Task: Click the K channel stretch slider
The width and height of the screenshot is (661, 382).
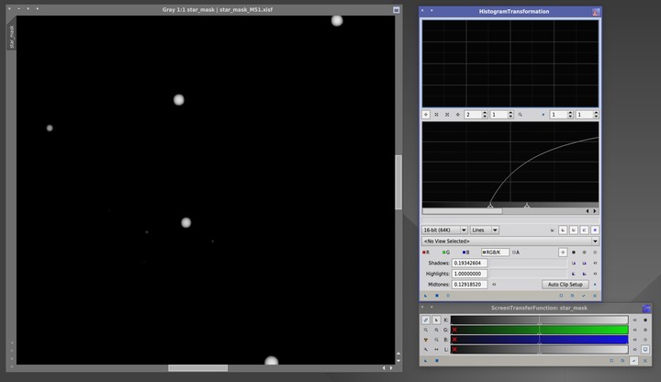Action: click(x=539, y=320)
